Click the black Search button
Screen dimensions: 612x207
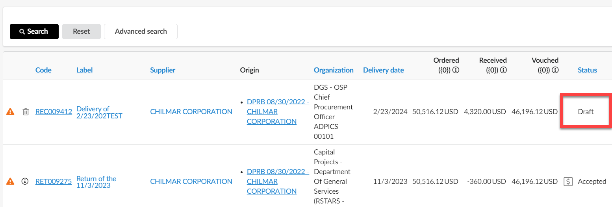point(34,31)
